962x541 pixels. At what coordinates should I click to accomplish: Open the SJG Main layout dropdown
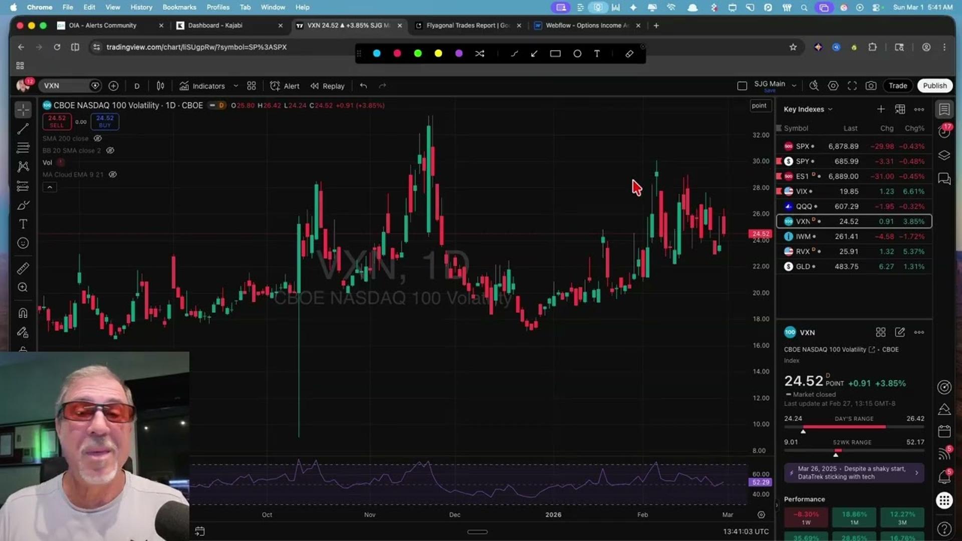[794, 86]
